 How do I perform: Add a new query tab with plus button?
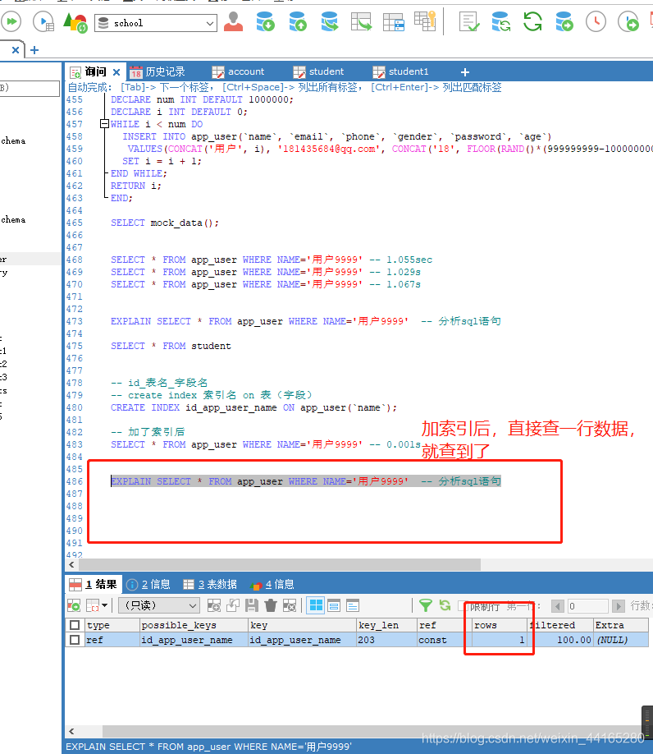click(465, 72)
